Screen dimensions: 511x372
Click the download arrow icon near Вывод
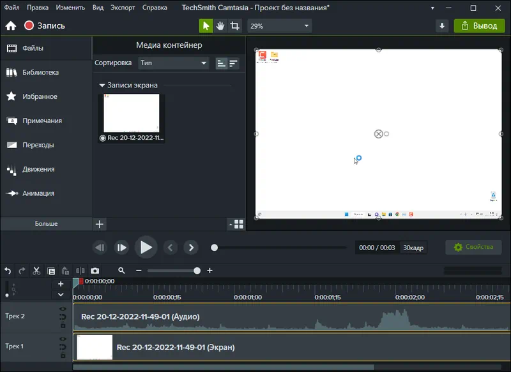pos(442,26)
